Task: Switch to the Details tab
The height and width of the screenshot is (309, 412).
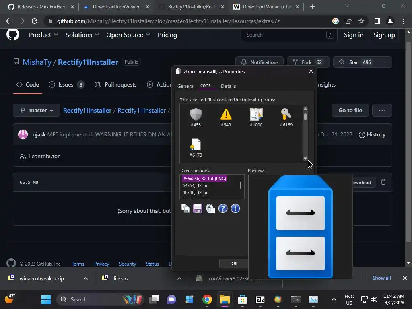Action: [x=229, y=86]
